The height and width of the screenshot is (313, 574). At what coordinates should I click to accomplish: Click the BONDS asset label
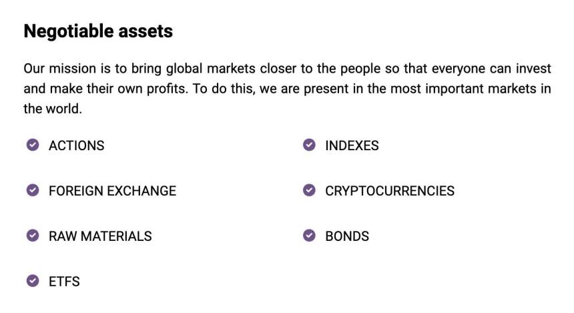click(x=347, y=236)
